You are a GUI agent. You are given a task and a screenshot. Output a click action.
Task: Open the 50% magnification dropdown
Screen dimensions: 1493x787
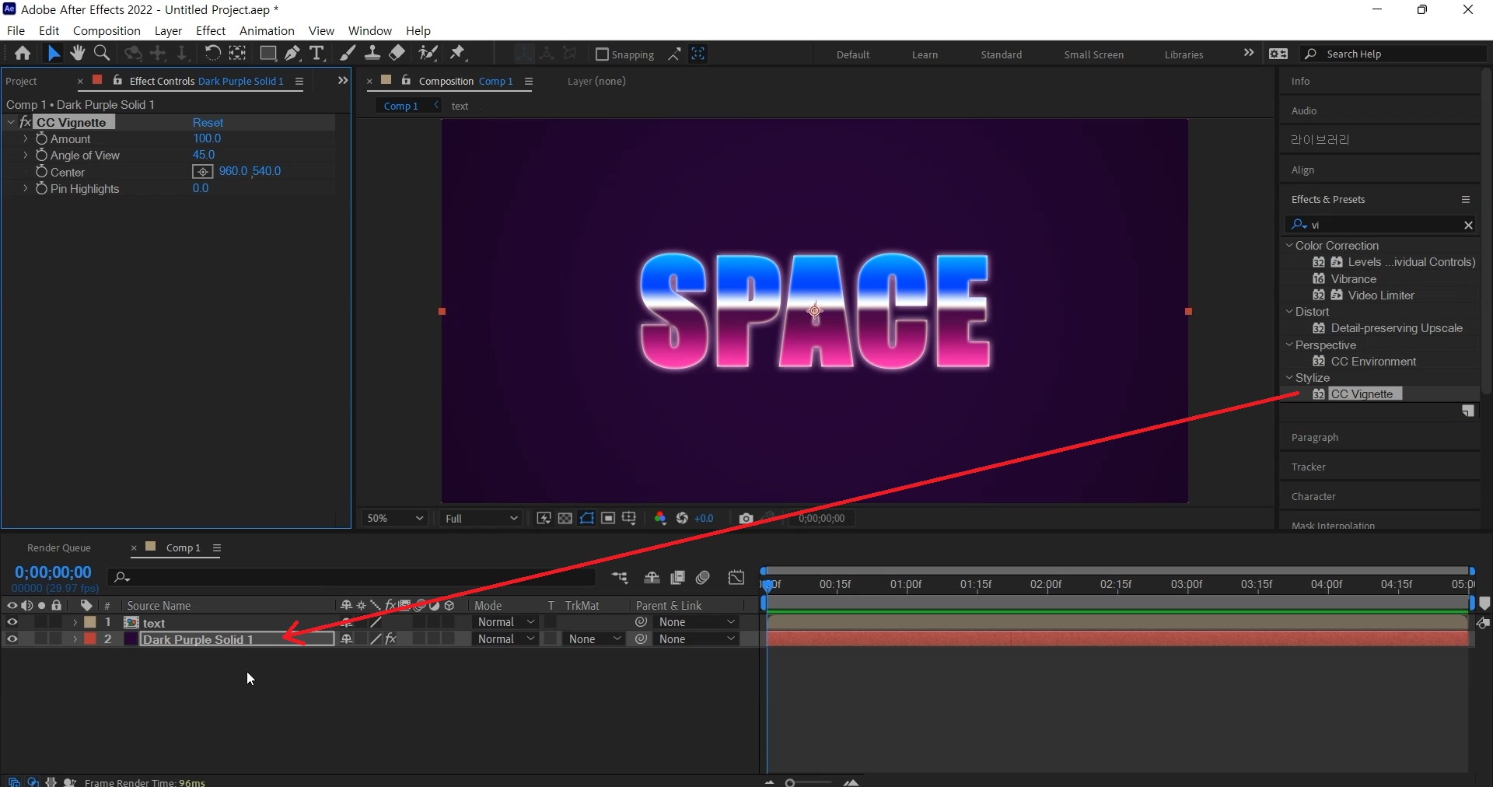[x=395, y=518]
